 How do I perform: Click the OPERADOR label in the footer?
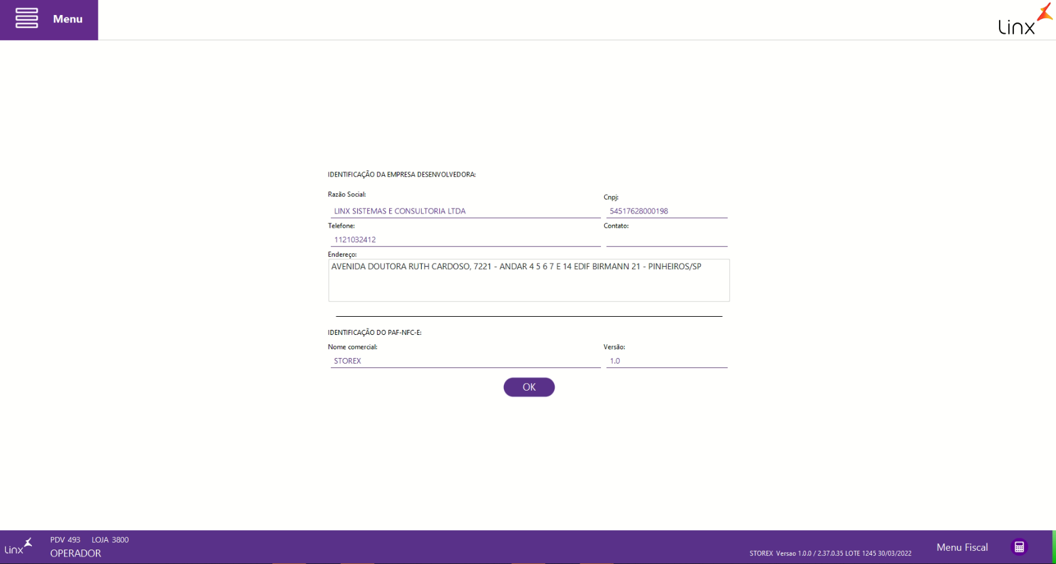point(76,553)
